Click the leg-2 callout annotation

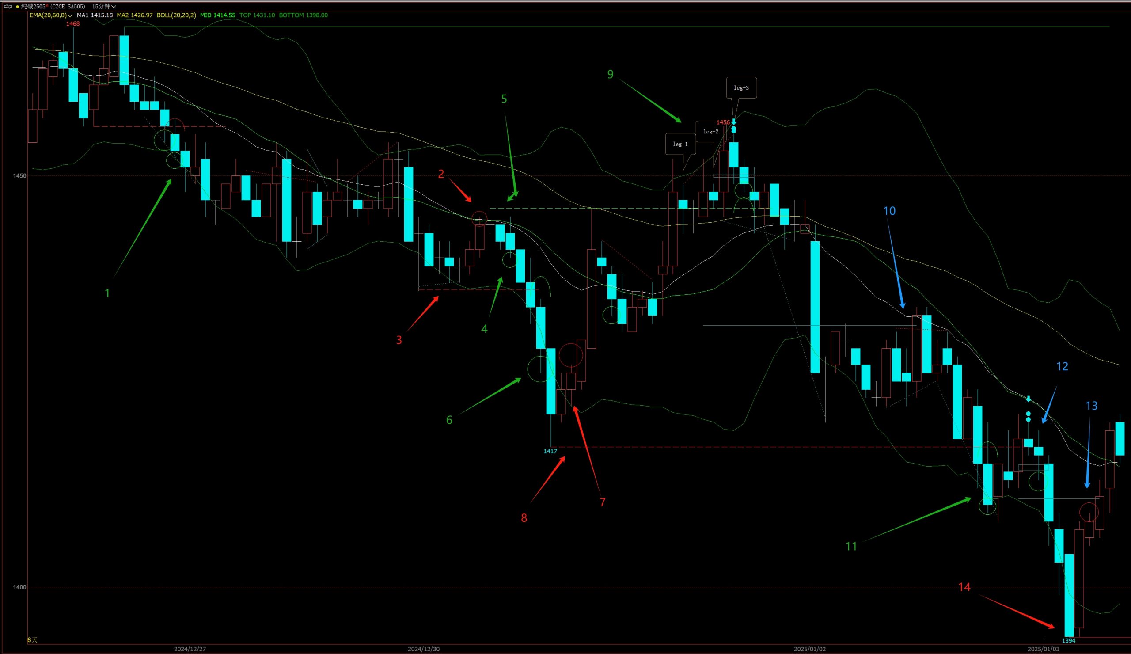tap(710, 132)
